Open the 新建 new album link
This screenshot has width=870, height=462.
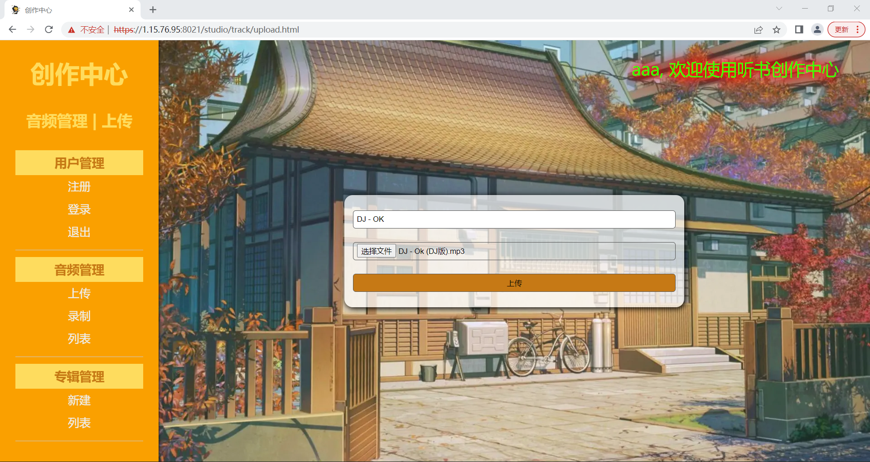point(79,400)
